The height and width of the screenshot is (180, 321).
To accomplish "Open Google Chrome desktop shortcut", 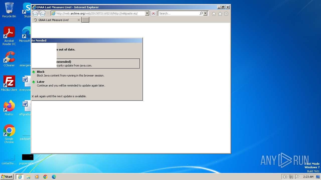I will click(9, 134).
